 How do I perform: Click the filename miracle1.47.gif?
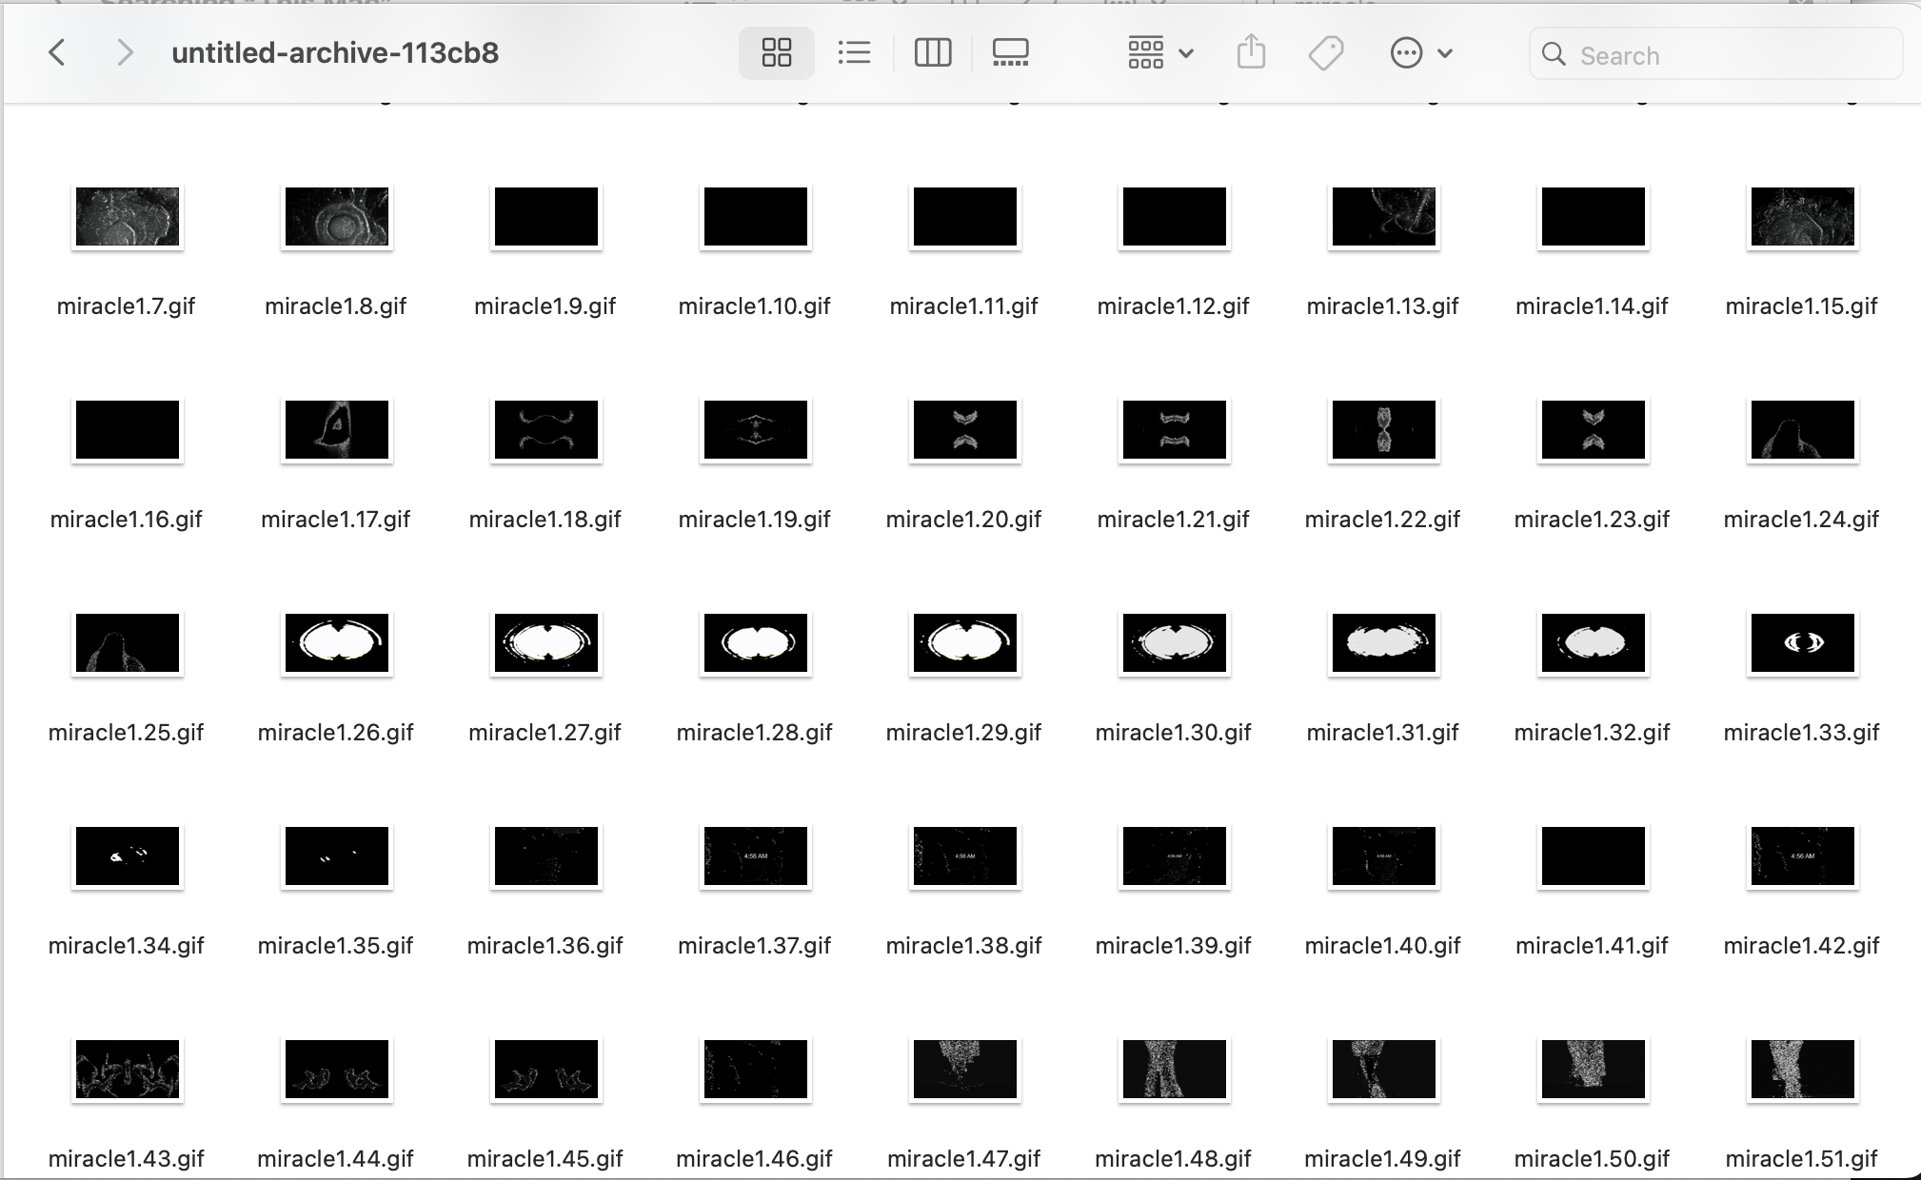click(964, 1159)
